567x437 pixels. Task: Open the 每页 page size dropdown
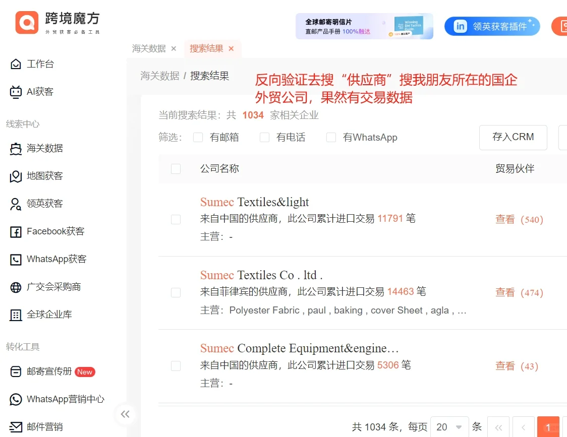pyautogui.click(x=449, y=426)
